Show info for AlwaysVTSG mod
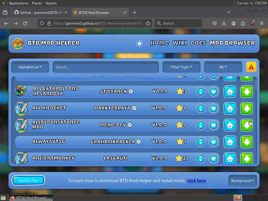Image resolution: width=268 pixels, height=201 pixels. [x=200, y=142]
